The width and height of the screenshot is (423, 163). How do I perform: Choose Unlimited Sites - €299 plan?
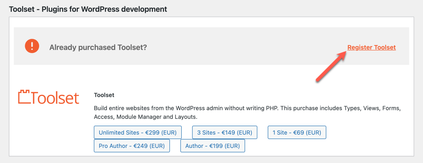click(x=137, y=132)
